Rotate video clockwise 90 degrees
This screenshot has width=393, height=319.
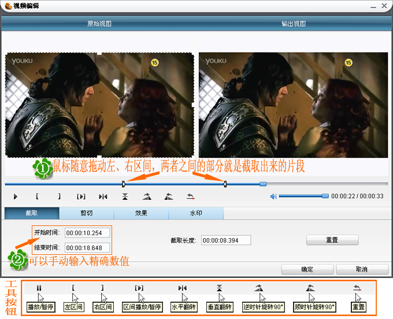(169, 196)
